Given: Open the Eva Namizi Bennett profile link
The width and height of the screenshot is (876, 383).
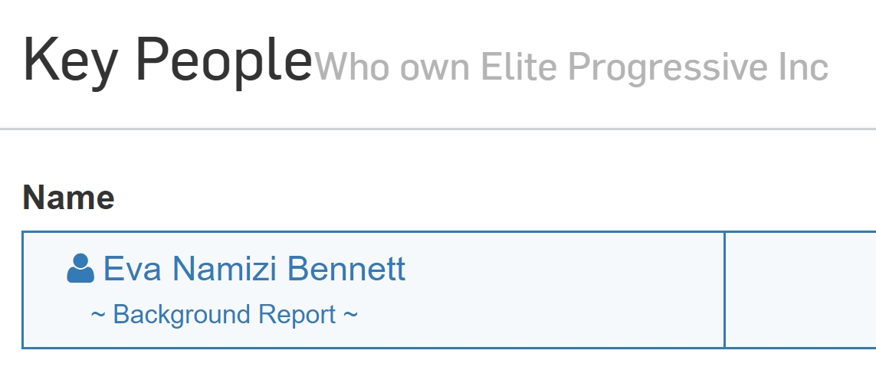Looking at the screenshot, I should click(x=254, y=269).
